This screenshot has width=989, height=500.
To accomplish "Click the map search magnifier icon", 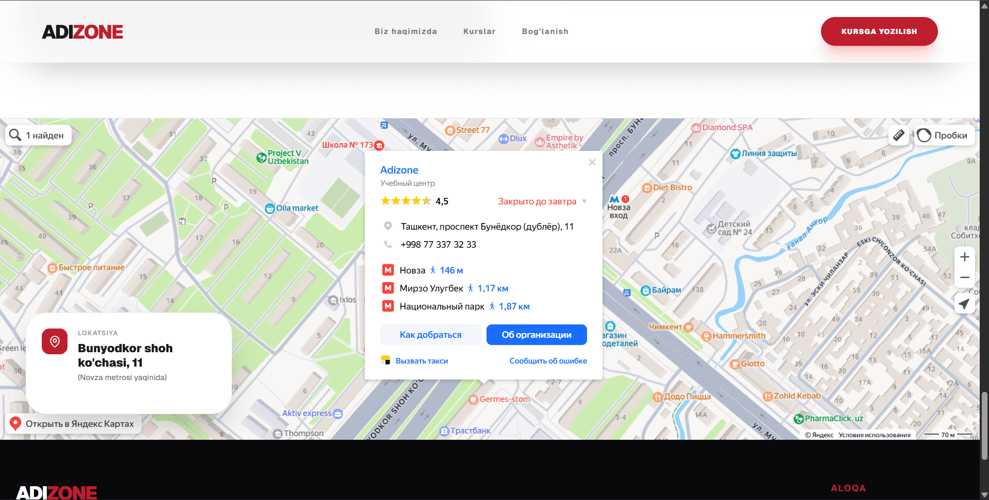I will point(15,135).
